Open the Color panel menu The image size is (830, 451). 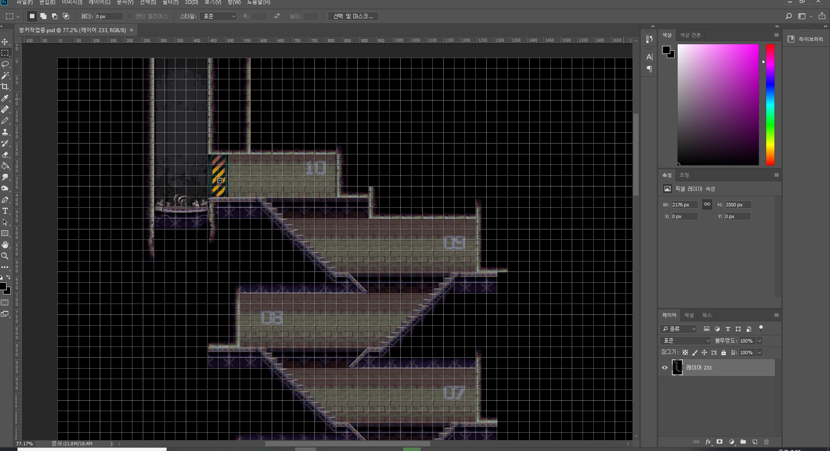[776, 35]
